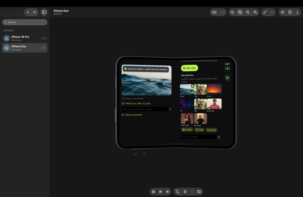
Task: Click the 'Available' section label
Action: [8, 30]
